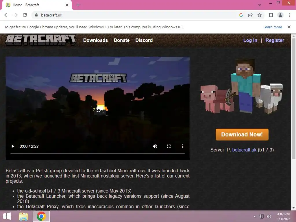Open Chrome profile avatar menu
Viewport: 296px width, 222px height.
click(x=280, y=15)
